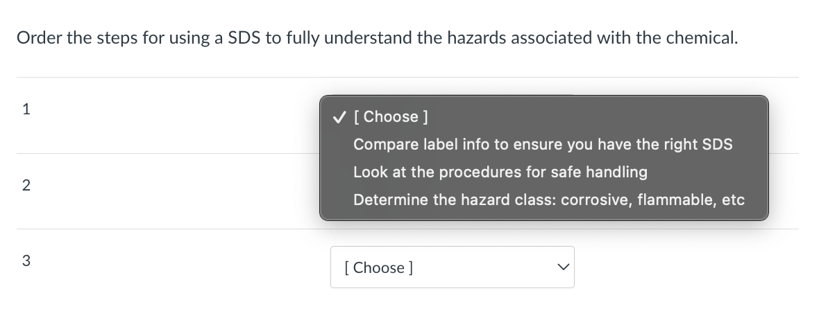This screenshot has height=318, width=819.
Task: Pick "Determine the hazard class" option
Action: 548,200
